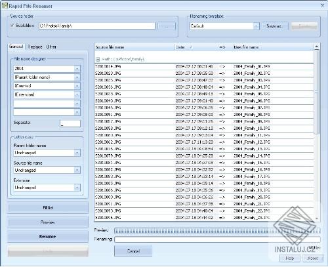Click new name 2004_Family_01.JPG
Screen dimensions: 328x267
(251, 66)
